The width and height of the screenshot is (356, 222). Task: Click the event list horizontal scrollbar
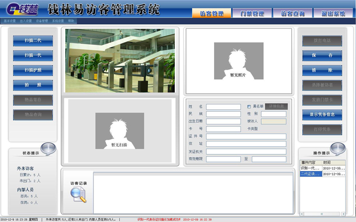[x=323, y=214]
